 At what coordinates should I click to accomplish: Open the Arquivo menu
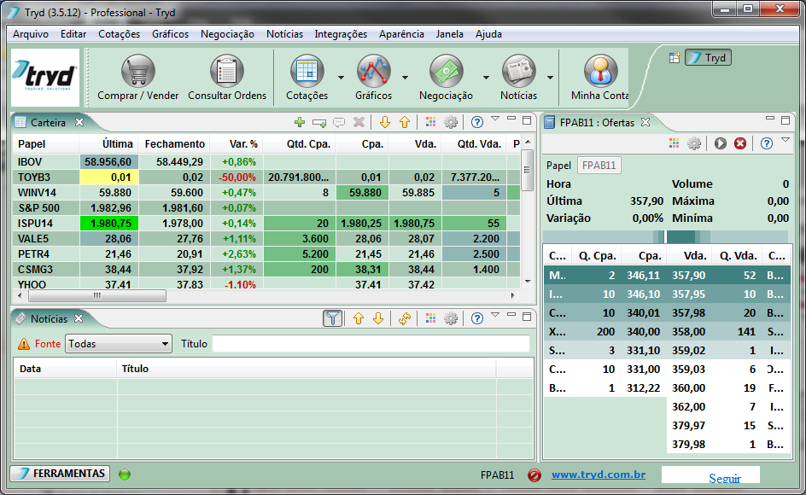click(31, 34)
